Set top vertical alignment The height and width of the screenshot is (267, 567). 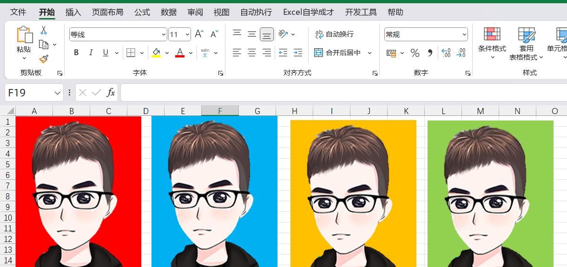click(x=237, y=34)
